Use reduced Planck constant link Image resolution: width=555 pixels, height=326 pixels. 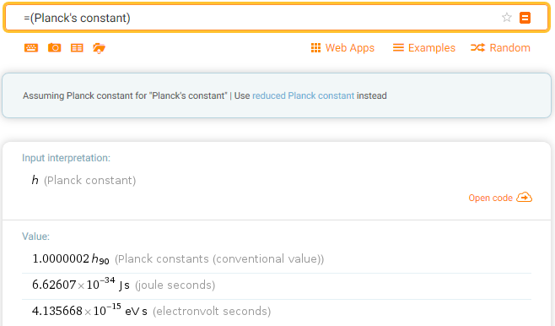coord(304,95)
